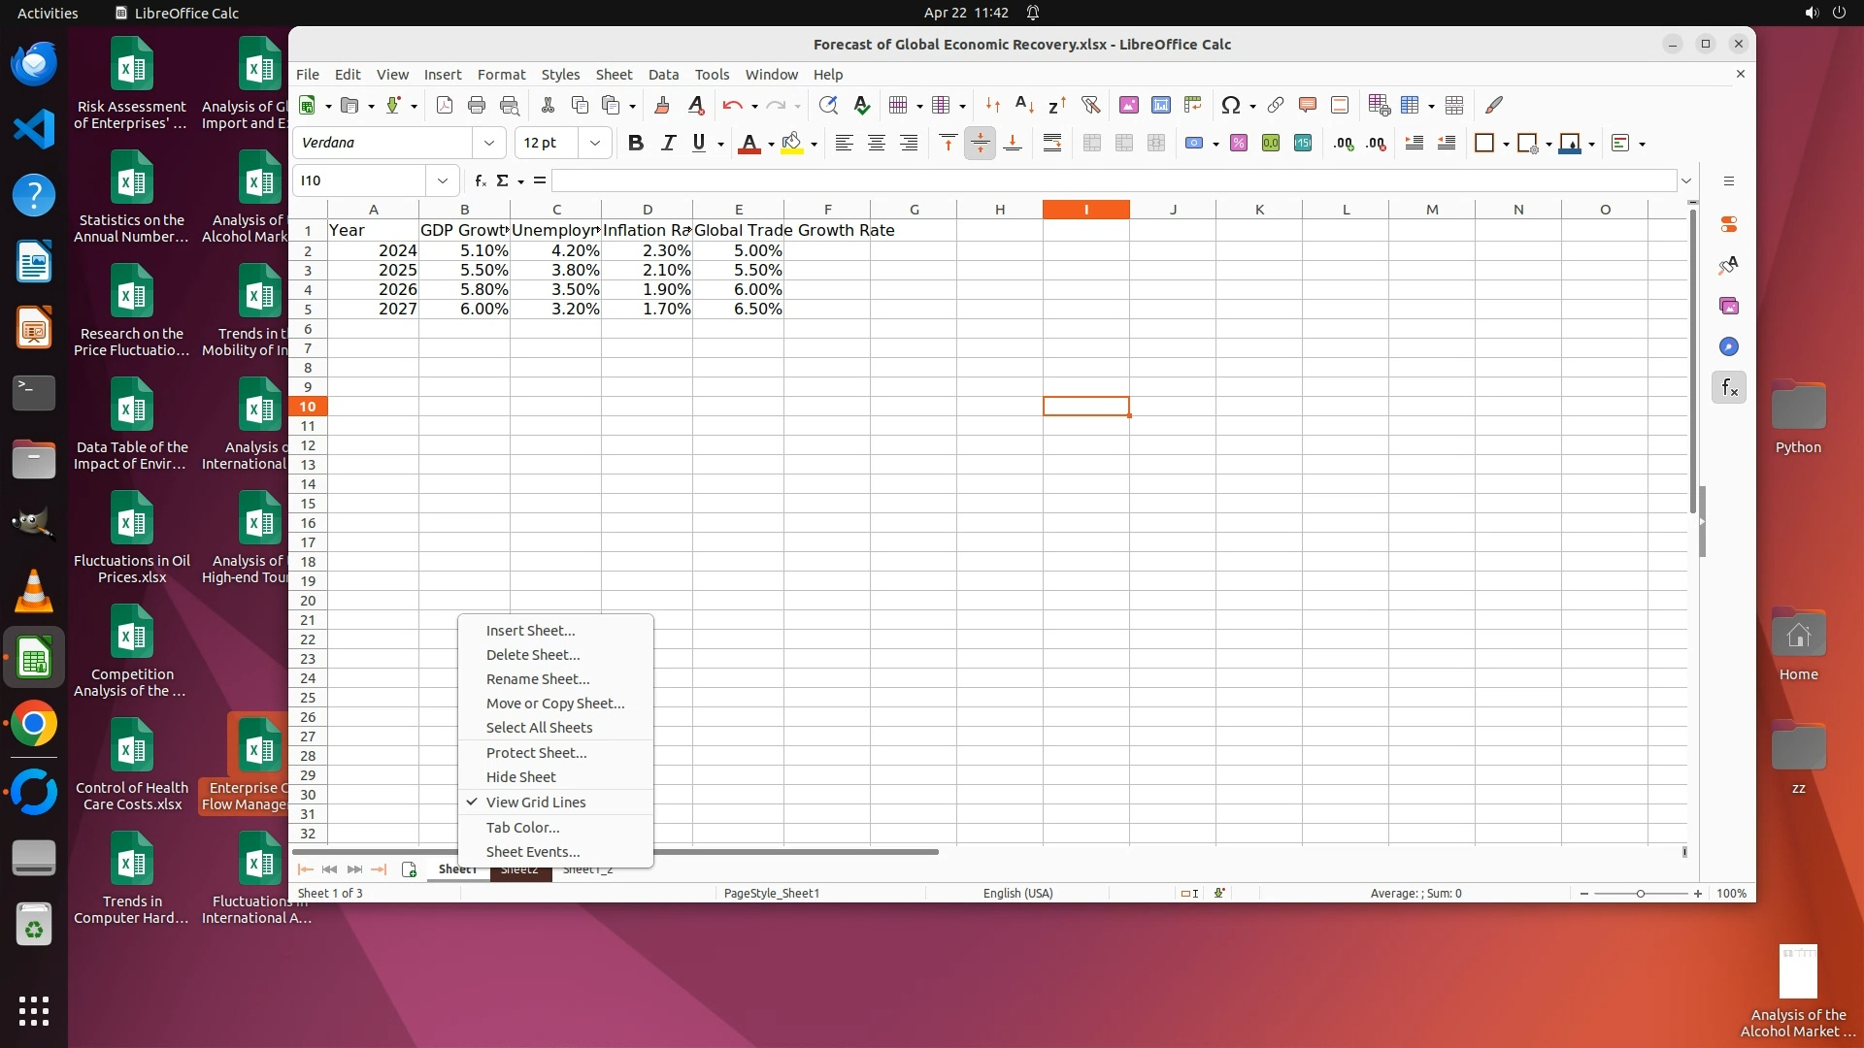Open the Functions sidebar panel
The image size is (1864, 1048).
click(x=1728, y=388)
